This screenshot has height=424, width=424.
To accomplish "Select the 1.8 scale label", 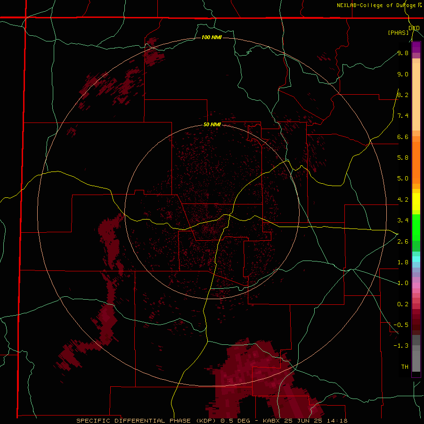I will (x=403, y=262).
